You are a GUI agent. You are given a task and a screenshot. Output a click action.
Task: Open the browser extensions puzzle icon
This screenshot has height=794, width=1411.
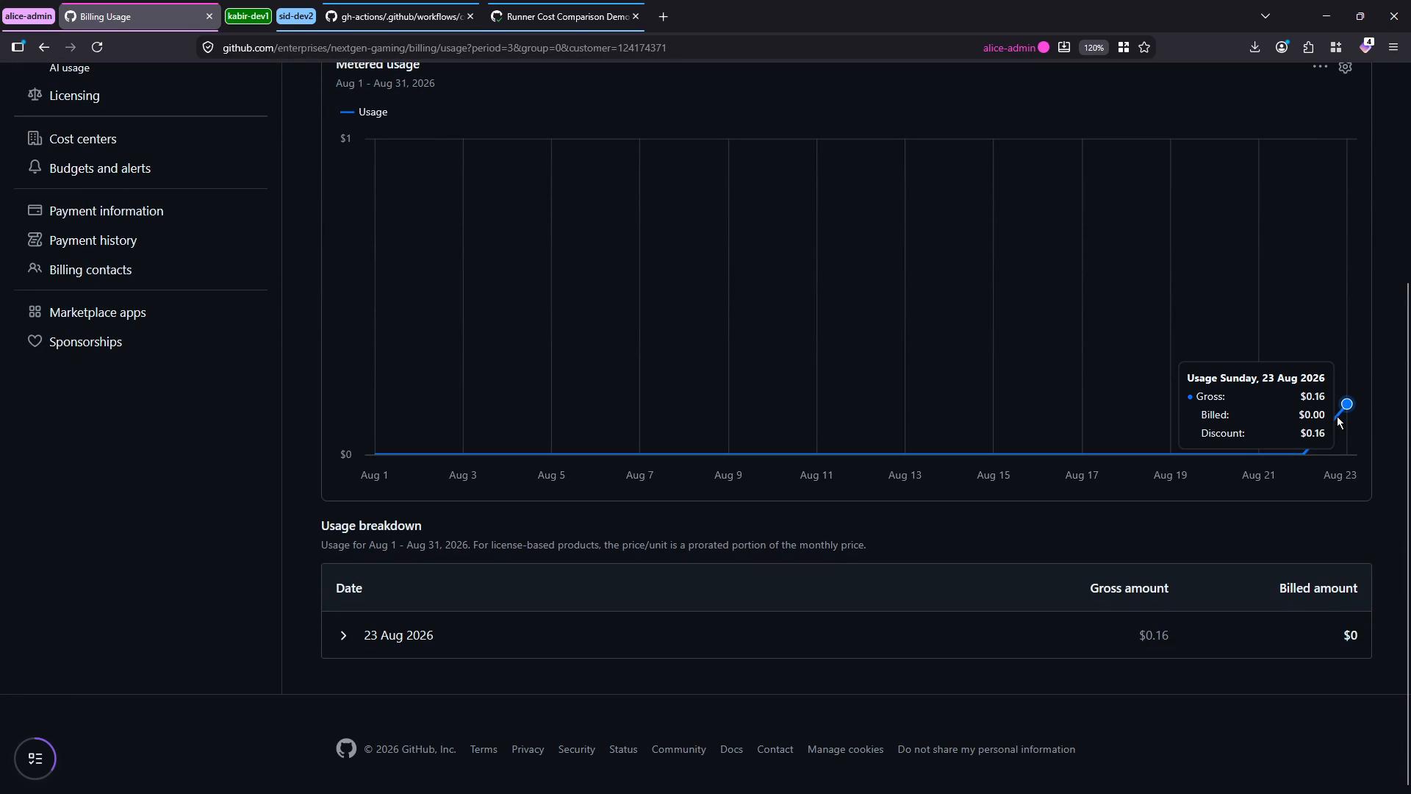[1309, 47]
